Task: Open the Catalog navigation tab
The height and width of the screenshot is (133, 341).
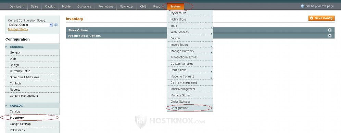Action: 50,6
